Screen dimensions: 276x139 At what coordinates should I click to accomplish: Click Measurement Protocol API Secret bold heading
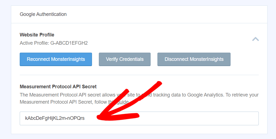pyautogui.click(x=58, y=87)
